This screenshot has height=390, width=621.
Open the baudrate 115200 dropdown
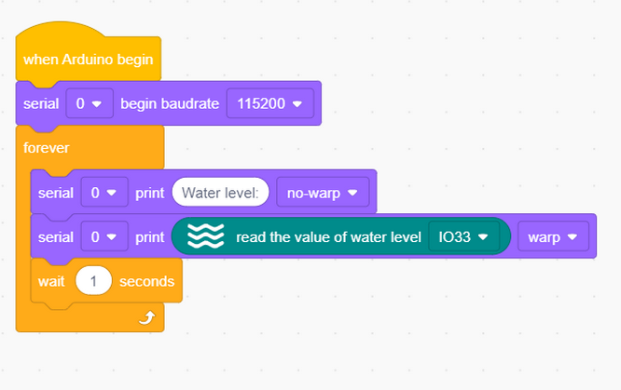point(270,103)
